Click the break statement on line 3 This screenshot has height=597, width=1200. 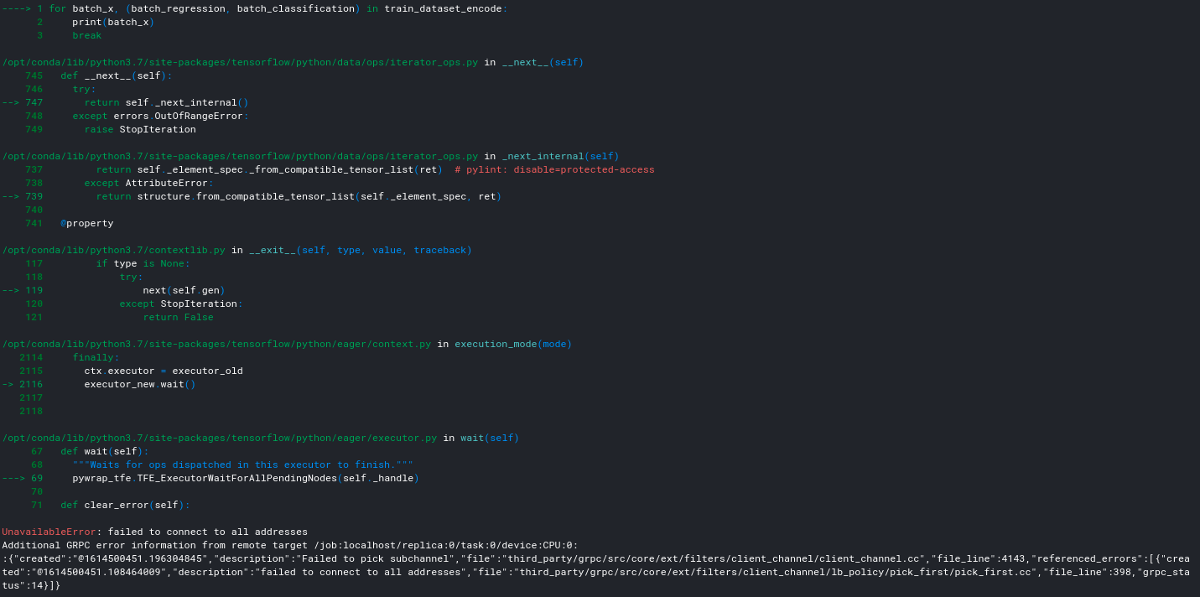86,34
